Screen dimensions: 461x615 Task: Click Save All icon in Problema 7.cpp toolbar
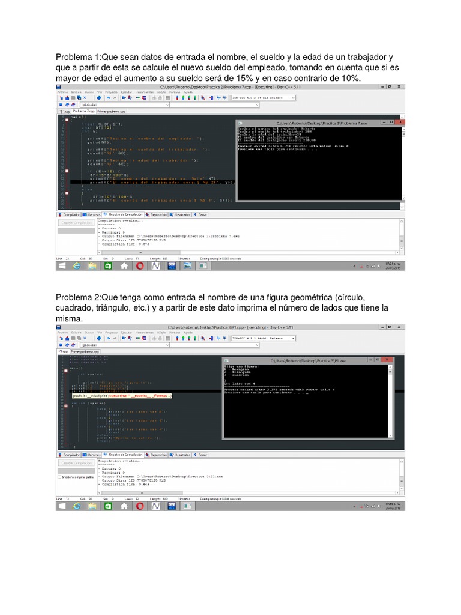point(79,98)
